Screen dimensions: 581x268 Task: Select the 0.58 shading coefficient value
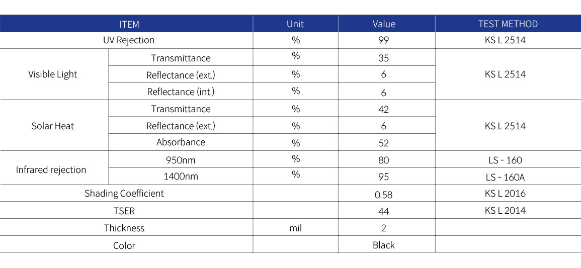383,194
